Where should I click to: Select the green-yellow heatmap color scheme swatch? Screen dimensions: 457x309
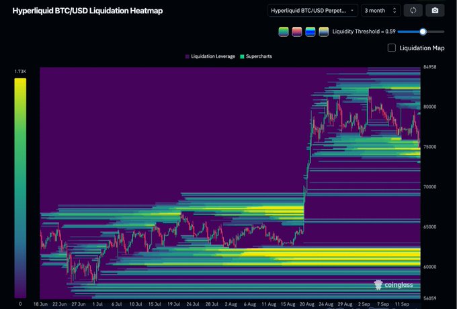284,32
